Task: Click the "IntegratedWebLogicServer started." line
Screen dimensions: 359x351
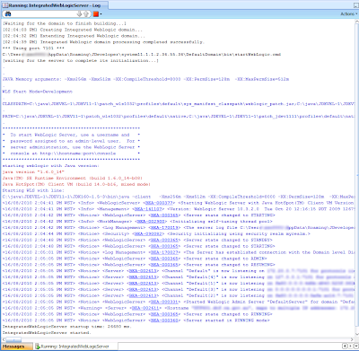Action: (x=47, y=333)
